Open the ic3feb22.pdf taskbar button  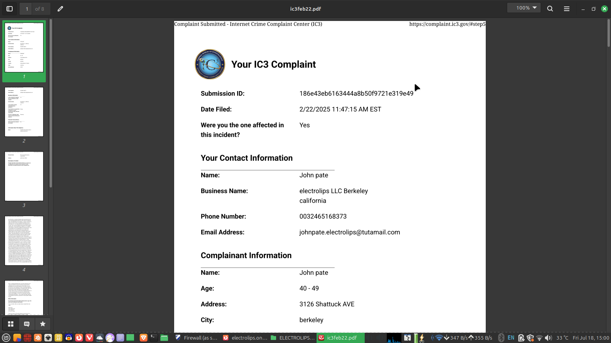click(x=340, y=338)
